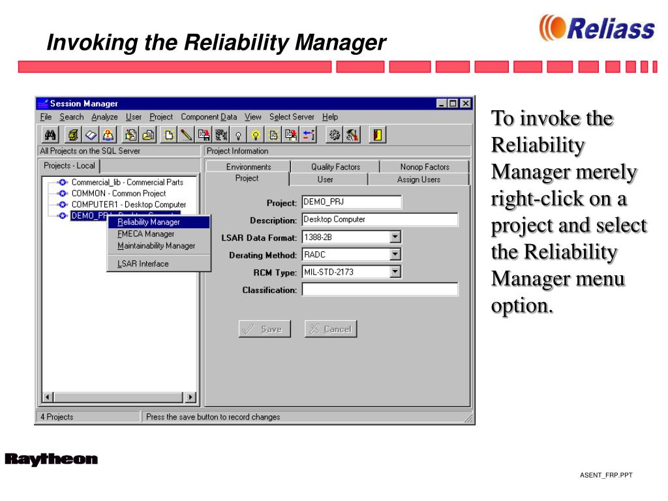Click the COMPUTER1 project node icon
The width and height of the screenshot is (668, 501).
pyautogui.click(x=63, y=204)
